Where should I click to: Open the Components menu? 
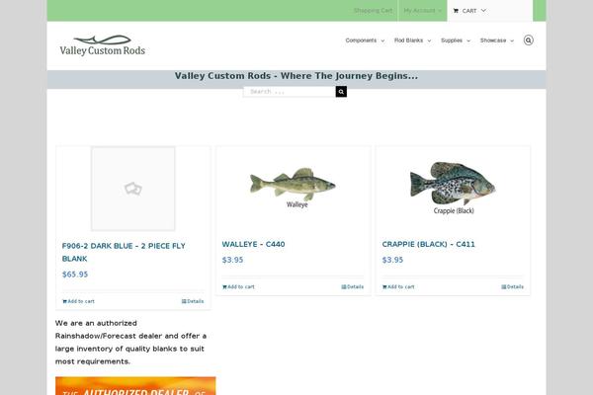pos(365,40)
